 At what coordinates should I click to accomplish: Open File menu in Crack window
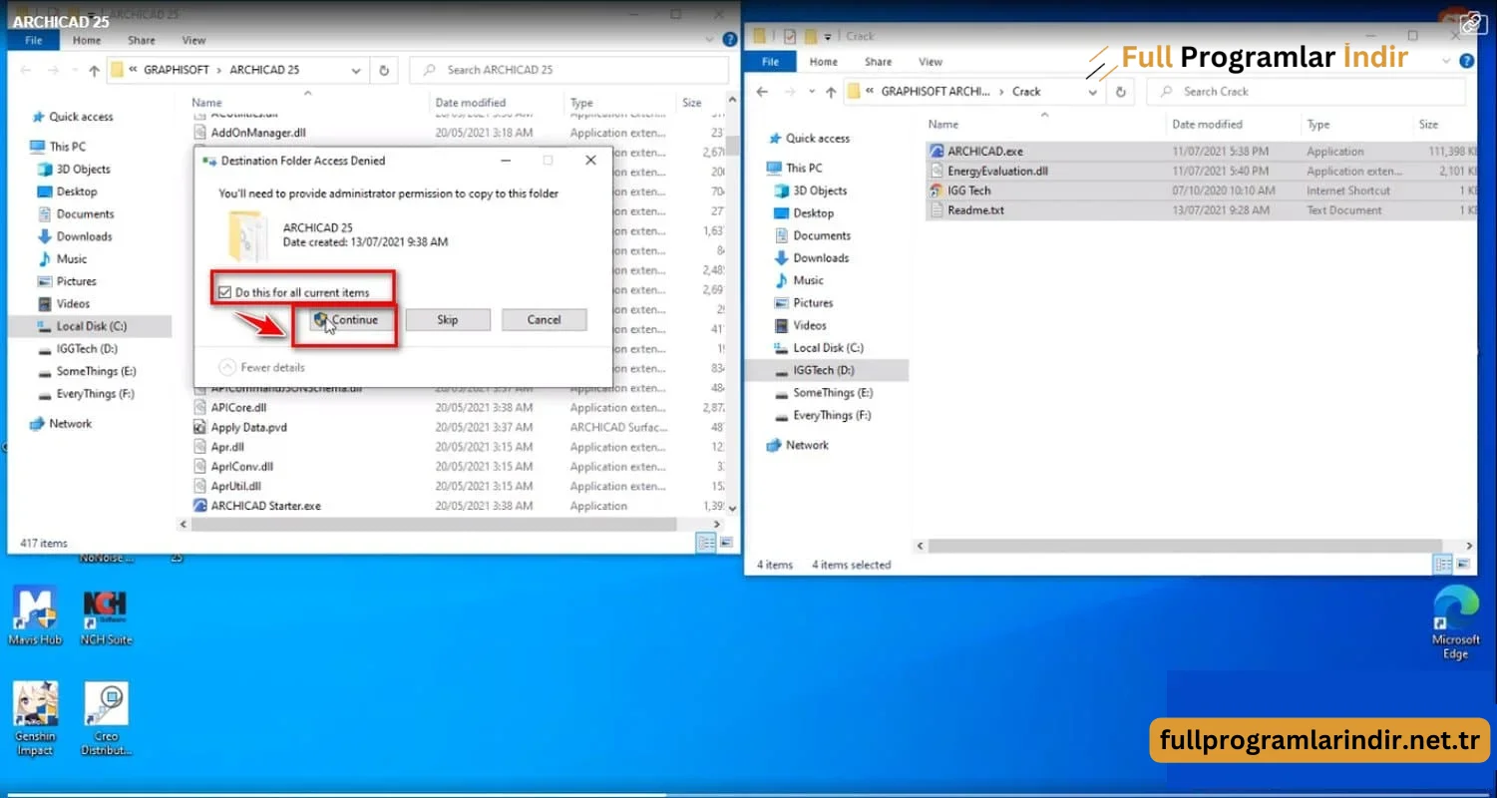770,62
